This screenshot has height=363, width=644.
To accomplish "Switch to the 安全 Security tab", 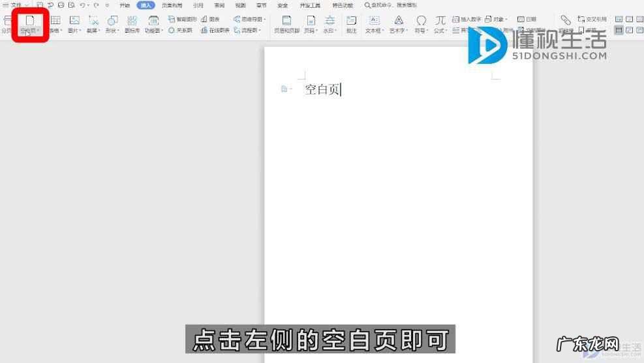I will tap(283, 5).
